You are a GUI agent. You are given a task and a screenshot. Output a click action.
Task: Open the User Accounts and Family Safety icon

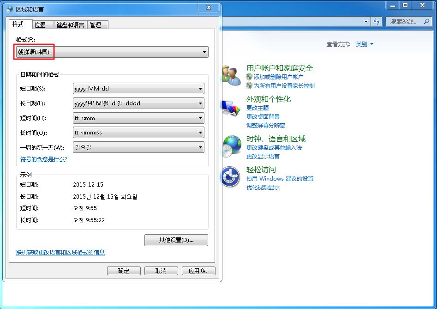tap(232, 76)
